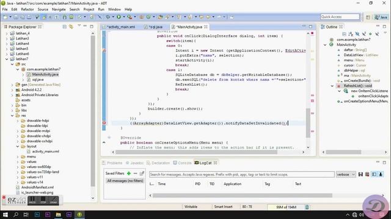Open dropdown arrow next to Debug icon

click(113, 17)
